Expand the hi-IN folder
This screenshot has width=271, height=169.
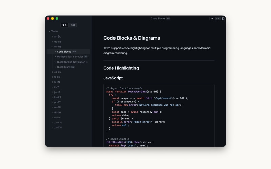point(53,82)
